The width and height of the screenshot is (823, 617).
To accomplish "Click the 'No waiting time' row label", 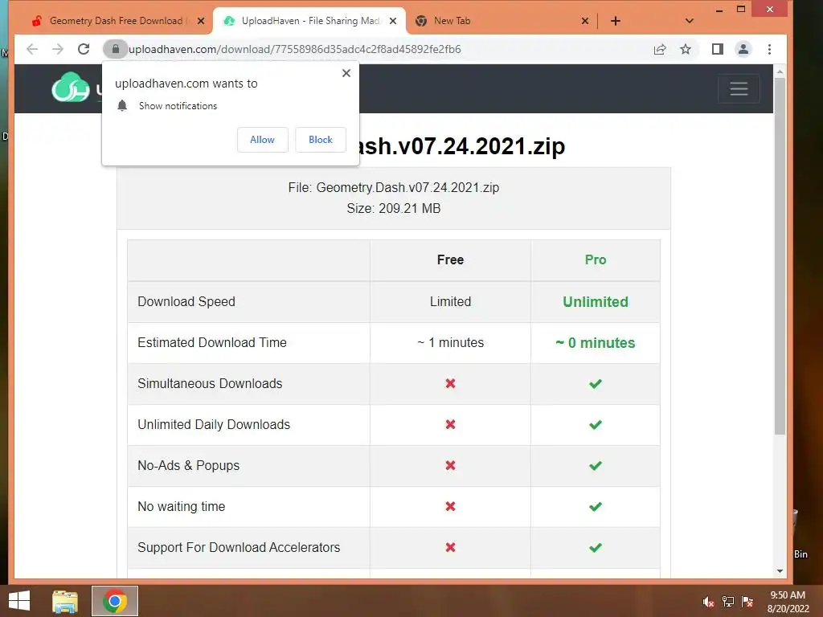I will (x=181, y=506).
